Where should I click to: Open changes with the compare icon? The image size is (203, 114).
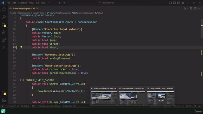pyautogui.click(x=191, y=9)
